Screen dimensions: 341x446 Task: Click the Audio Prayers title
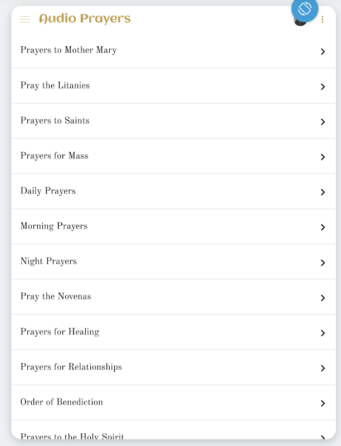pyautogui.click(x=85, y=19)
